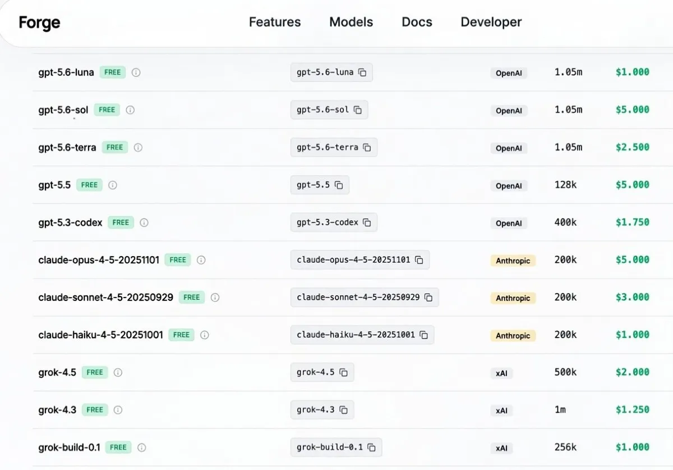Show info for grok-build-0.1
673x470 pixels.
pos(142,448)
